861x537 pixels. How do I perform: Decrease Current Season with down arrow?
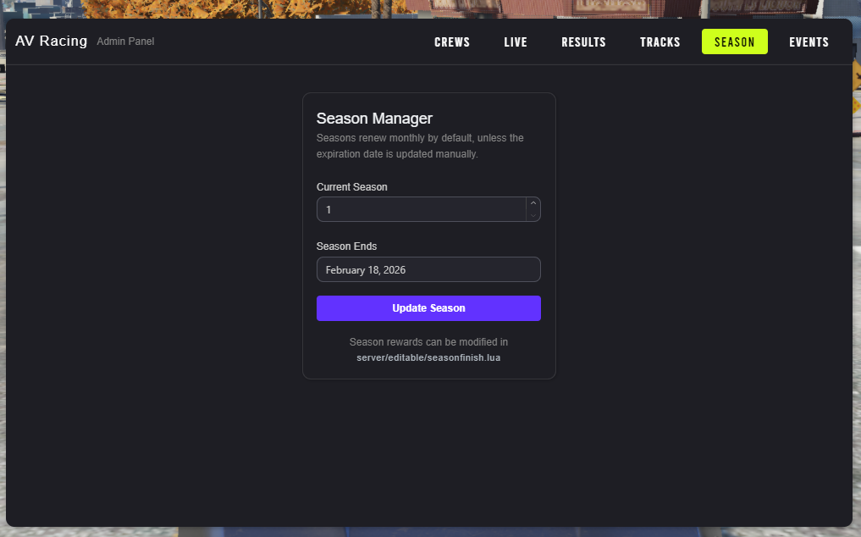coord(533,215)
